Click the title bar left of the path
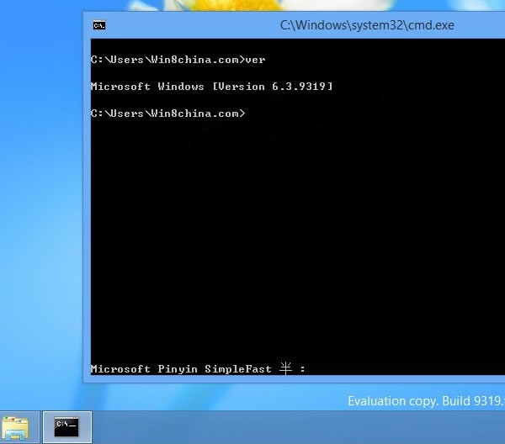505x444 pixels. click(185, 25)
